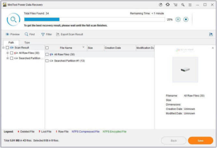This screenshot has width=217, height=148.
Task: Click the Total 5.91 MB status text
Action: click(31, 141)
